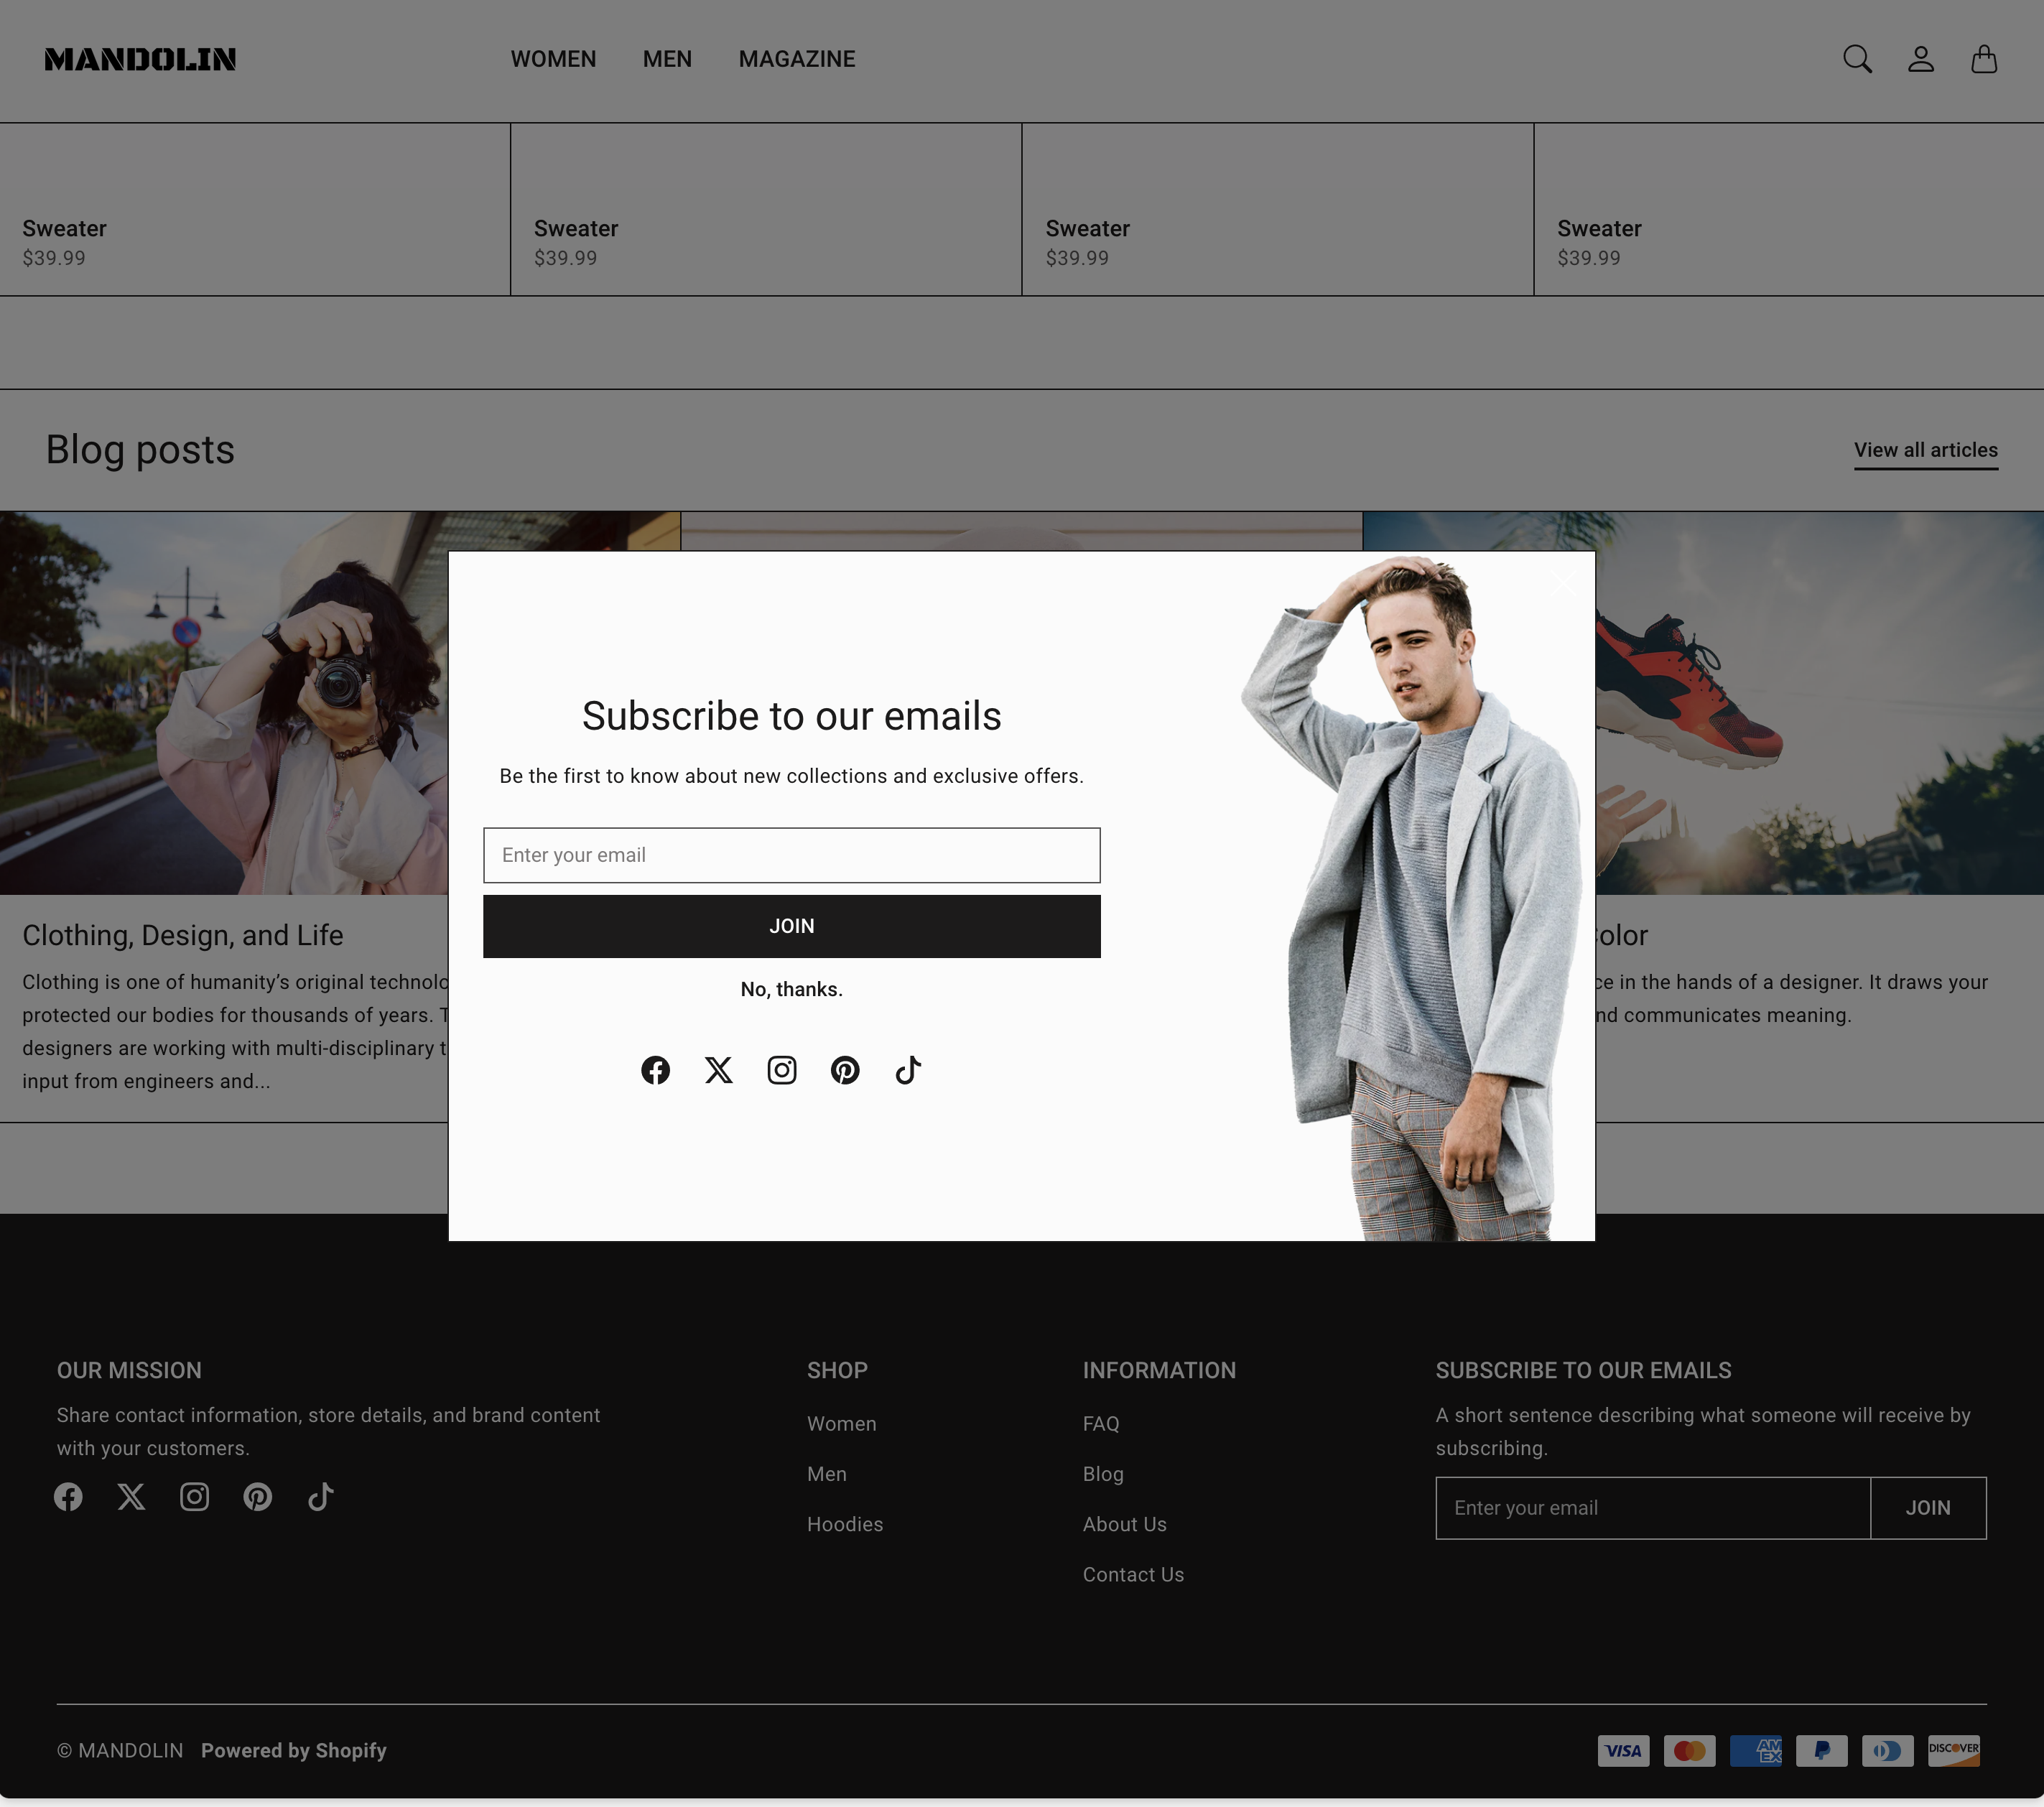
Task: Open footer About Us link
Action: point(1124,1524)
